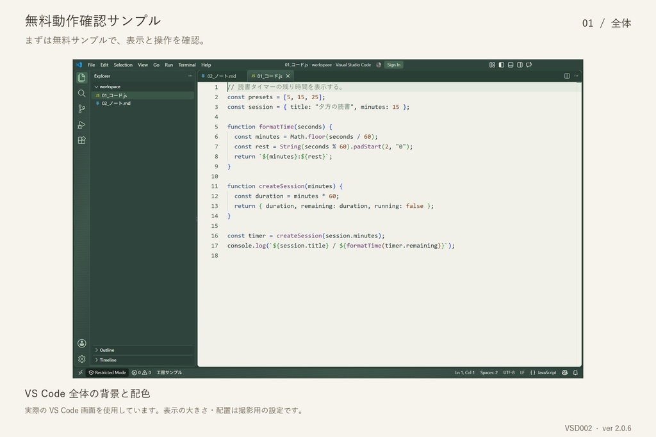The height and width of the screenshot is (437, 656).
Task: Close the 01_コード.js editor tab
Action: (x=288, y=76)
